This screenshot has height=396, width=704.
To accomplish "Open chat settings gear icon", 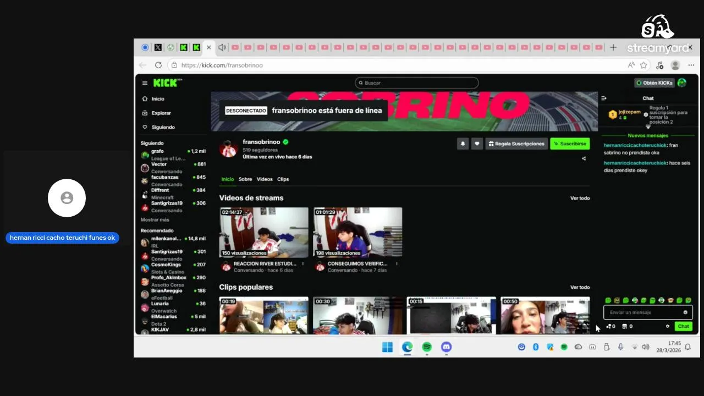I will 668,326.
